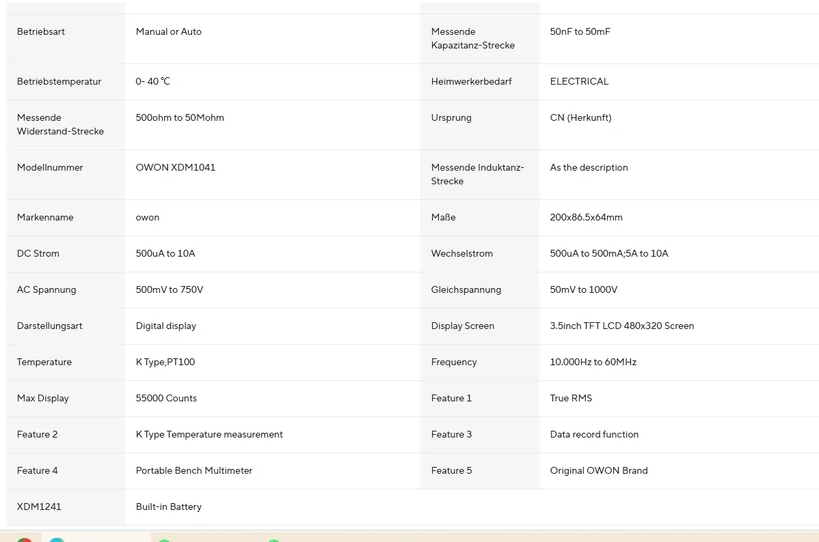819x542 pixels.
Task: Click the '10.000Hz to 60MHz' frequency value
Action: coord(593,362)
